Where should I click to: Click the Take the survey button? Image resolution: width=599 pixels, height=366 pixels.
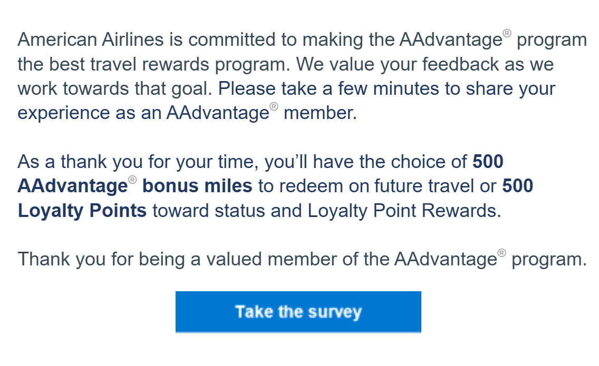click(298, 312)
